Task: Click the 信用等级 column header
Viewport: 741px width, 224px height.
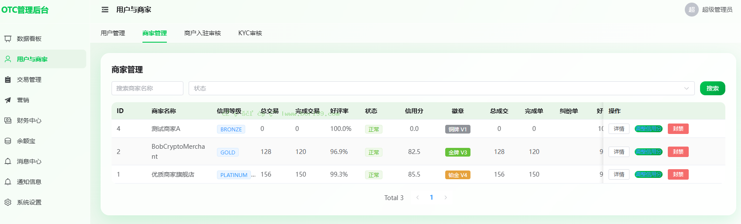Action: (x=229, y=111)
